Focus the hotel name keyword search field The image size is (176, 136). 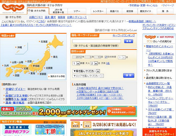[96, 41]
